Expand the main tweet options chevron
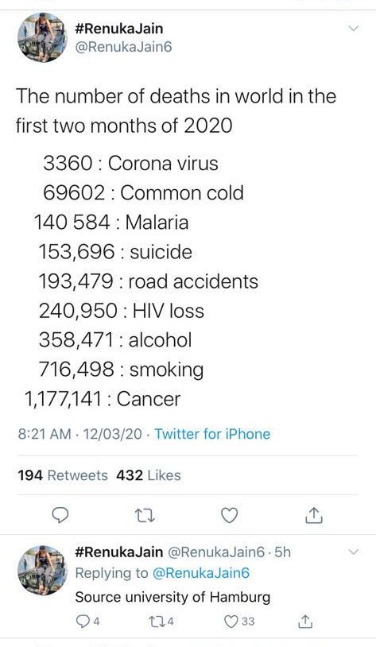 click(354, 29)
